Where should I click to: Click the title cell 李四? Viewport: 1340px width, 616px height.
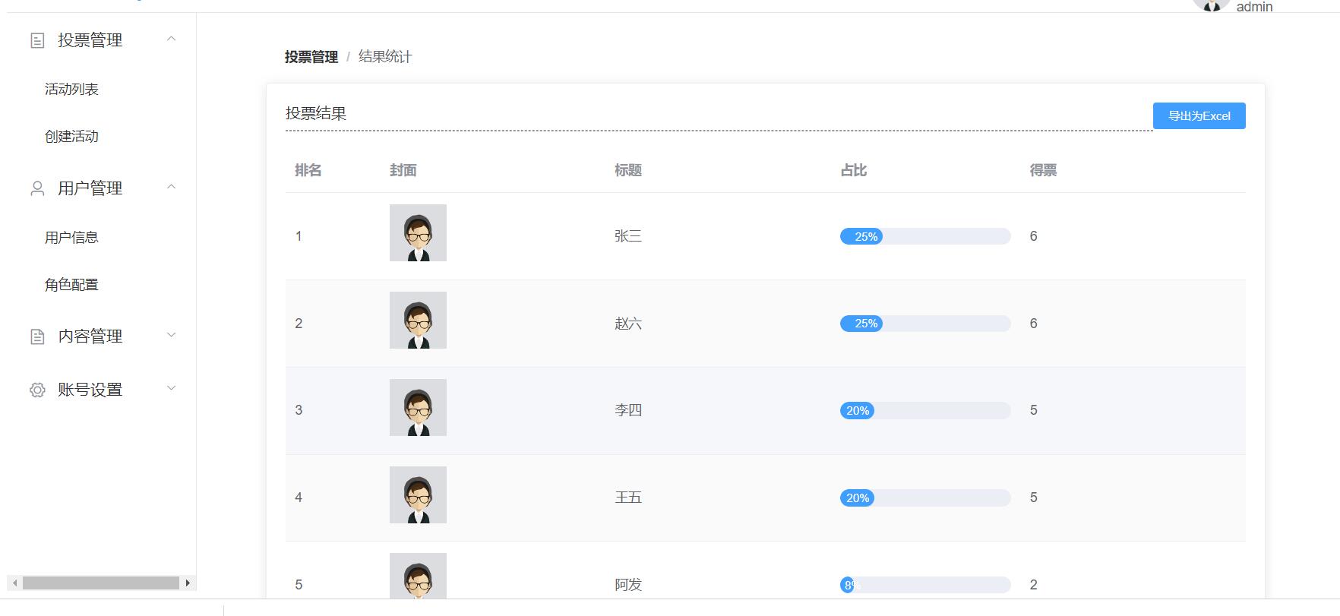[x=628, y=410]
